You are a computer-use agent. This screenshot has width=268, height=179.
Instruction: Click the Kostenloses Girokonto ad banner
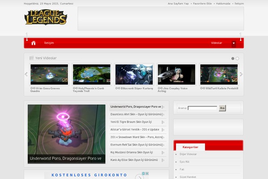[x=96, y=175]
